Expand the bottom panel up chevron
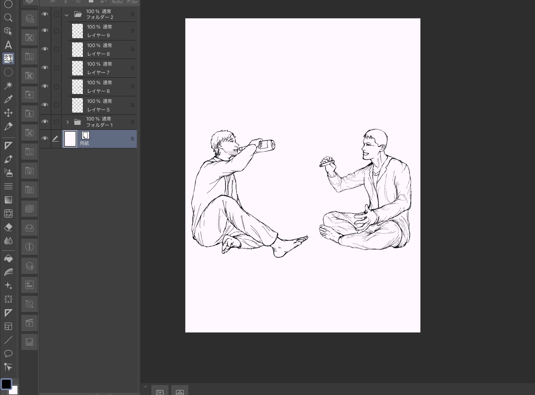 (x=145, y=387)
